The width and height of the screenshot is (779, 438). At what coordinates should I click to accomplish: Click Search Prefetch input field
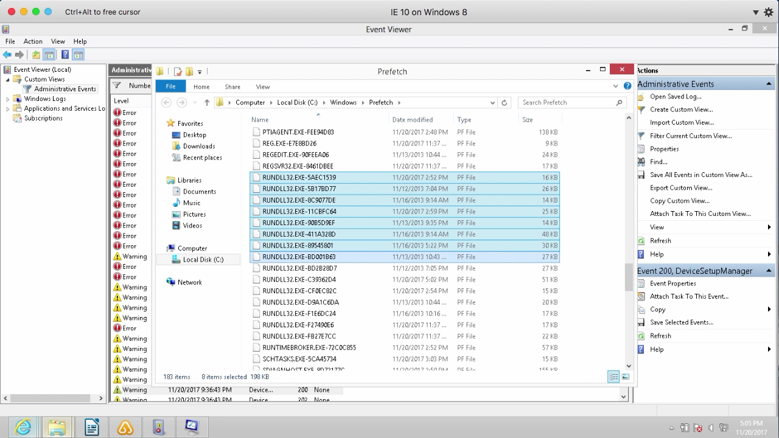point(572,103)
